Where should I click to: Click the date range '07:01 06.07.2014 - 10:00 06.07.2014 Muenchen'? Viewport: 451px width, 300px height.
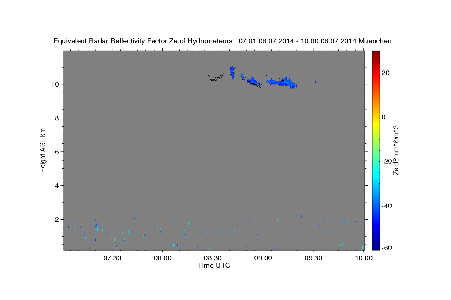click(x=315, y=41)
